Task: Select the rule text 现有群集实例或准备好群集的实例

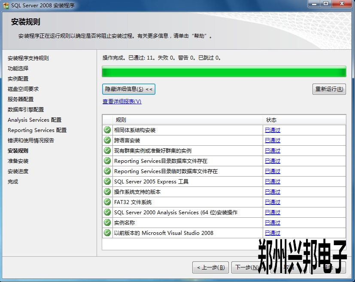Action: [153, 151]
